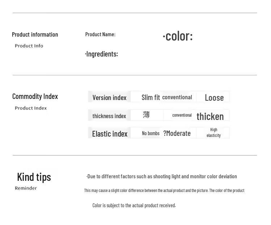Select the No bombs elasticity option

coord(151,133)
